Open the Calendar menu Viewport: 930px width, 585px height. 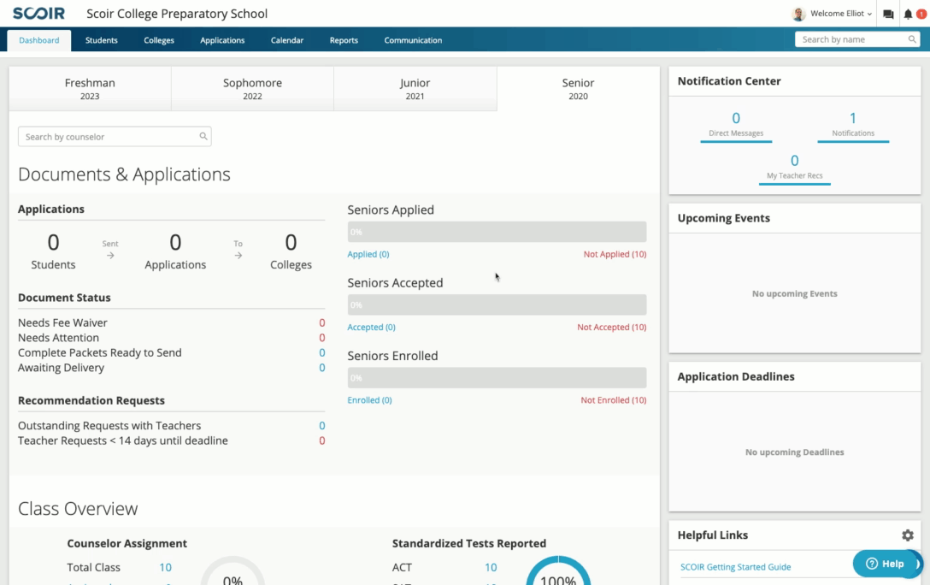287,40
